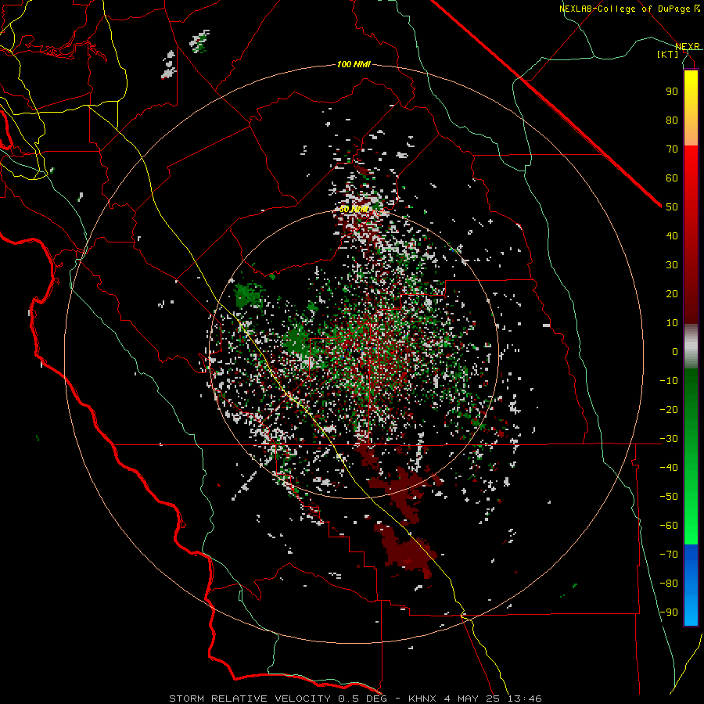704x704 pixels.
Task: Click the 50 NMI range ring label
Action: [x=354, y=209]
